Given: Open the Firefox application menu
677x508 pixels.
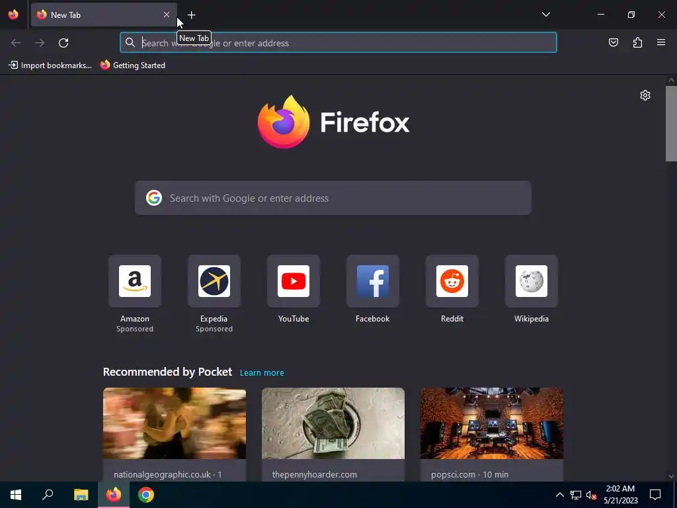Looking at the screenshot, I should point(661,43).
